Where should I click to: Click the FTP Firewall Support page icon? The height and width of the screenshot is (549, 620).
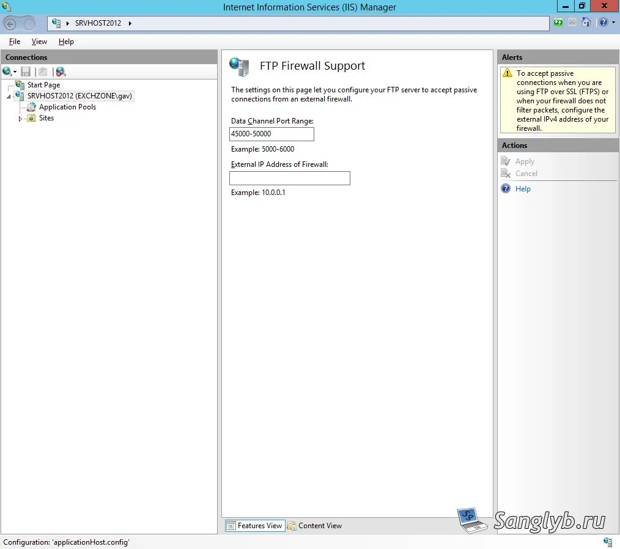[x=239, y=67]
